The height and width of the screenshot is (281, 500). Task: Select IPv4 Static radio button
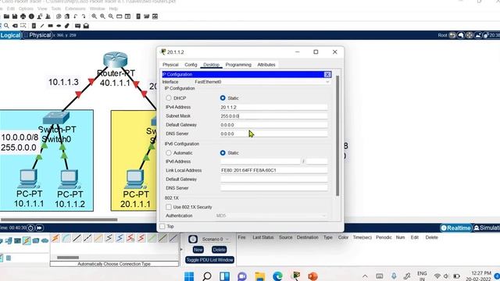click(x=223, y=98)
